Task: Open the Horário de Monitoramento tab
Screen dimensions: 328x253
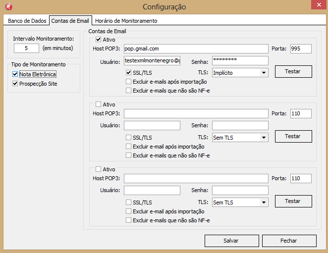Action: tap(126, 21)
